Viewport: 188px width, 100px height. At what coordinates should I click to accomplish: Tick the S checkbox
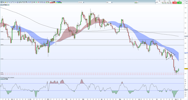click(x=183, y=1)
